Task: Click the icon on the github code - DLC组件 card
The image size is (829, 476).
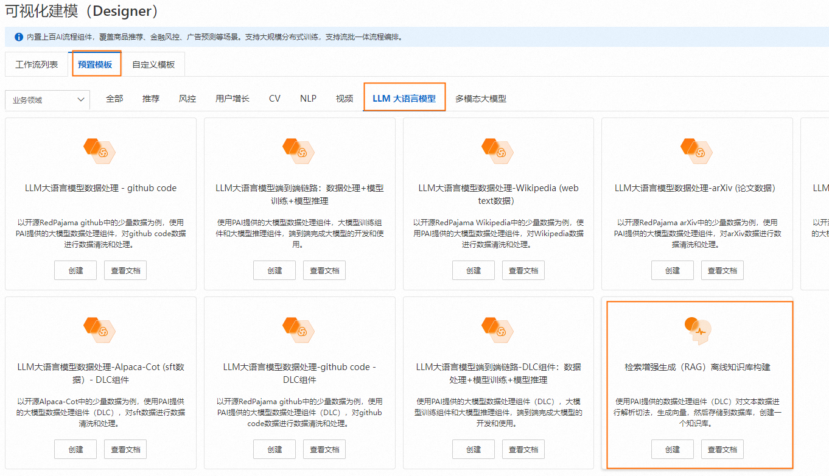Action: (299, 329)
